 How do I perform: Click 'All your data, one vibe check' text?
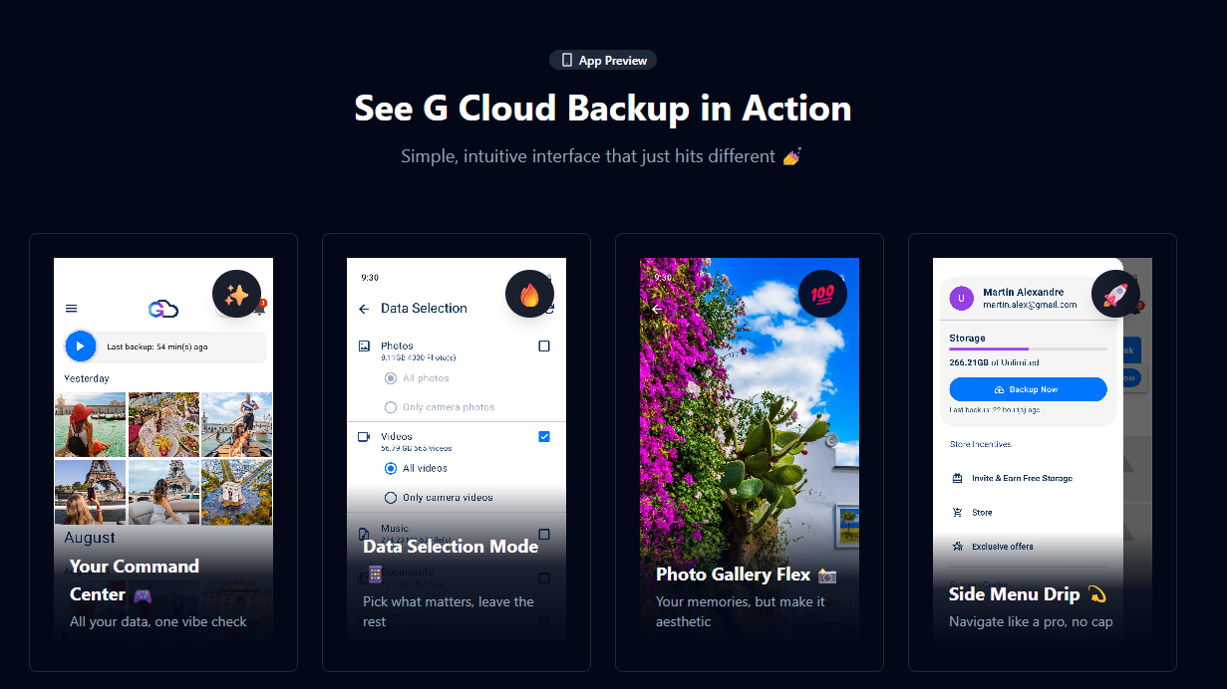click(158, 621)
